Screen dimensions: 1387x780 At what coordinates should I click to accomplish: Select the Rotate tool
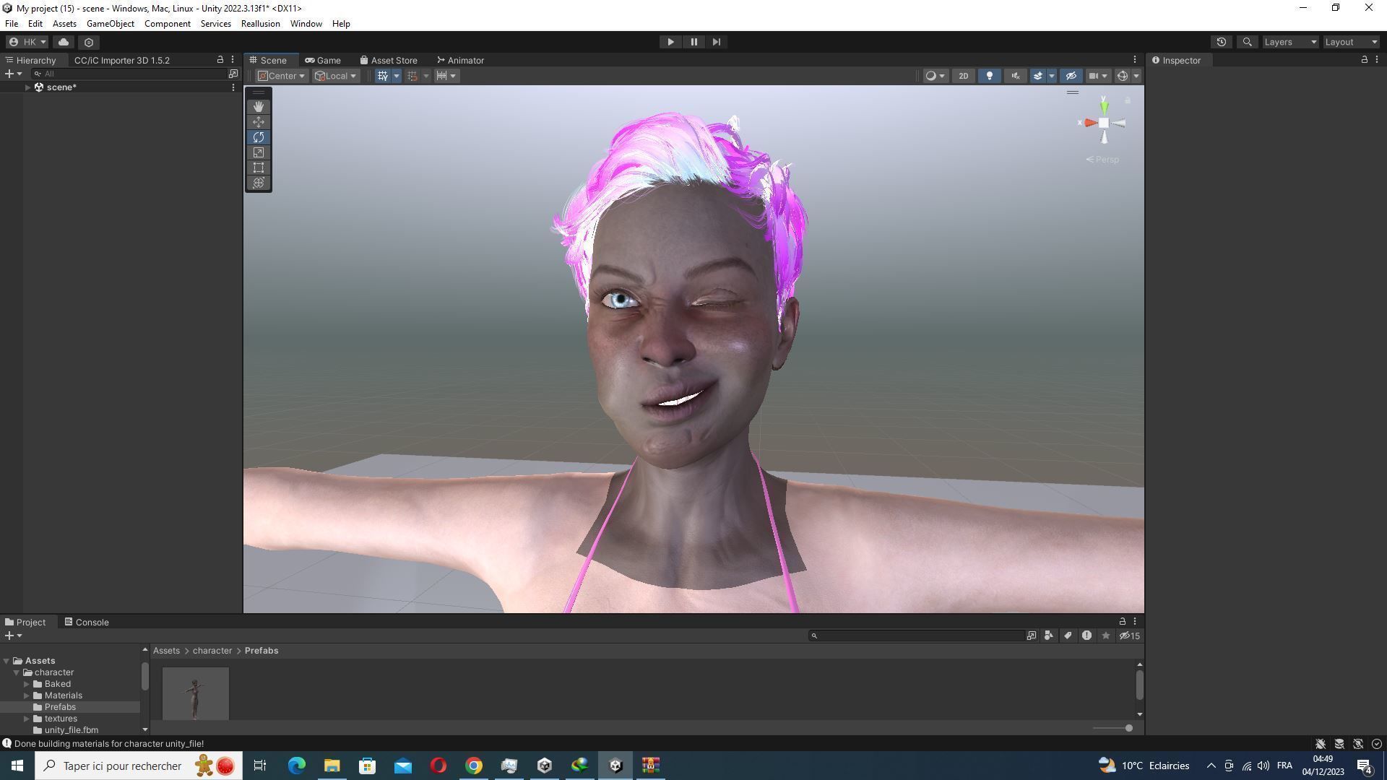tap(258, 137)
